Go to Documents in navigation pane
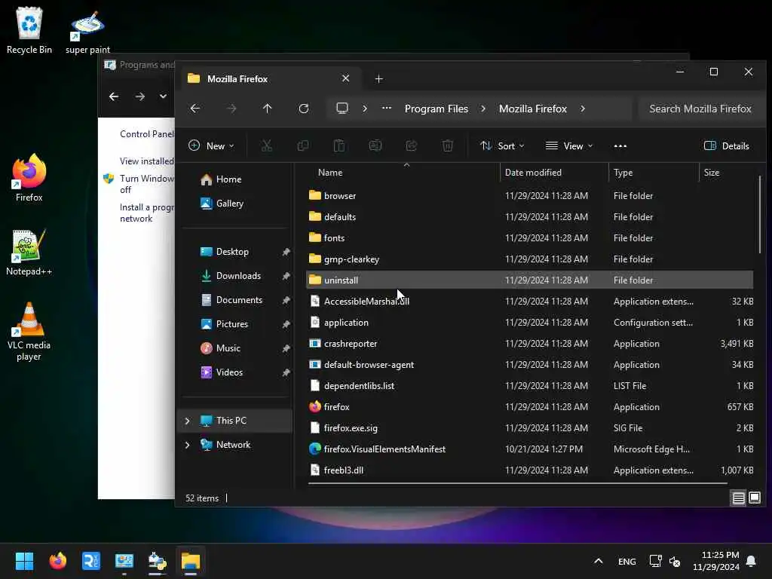 (x=237, y=300)
